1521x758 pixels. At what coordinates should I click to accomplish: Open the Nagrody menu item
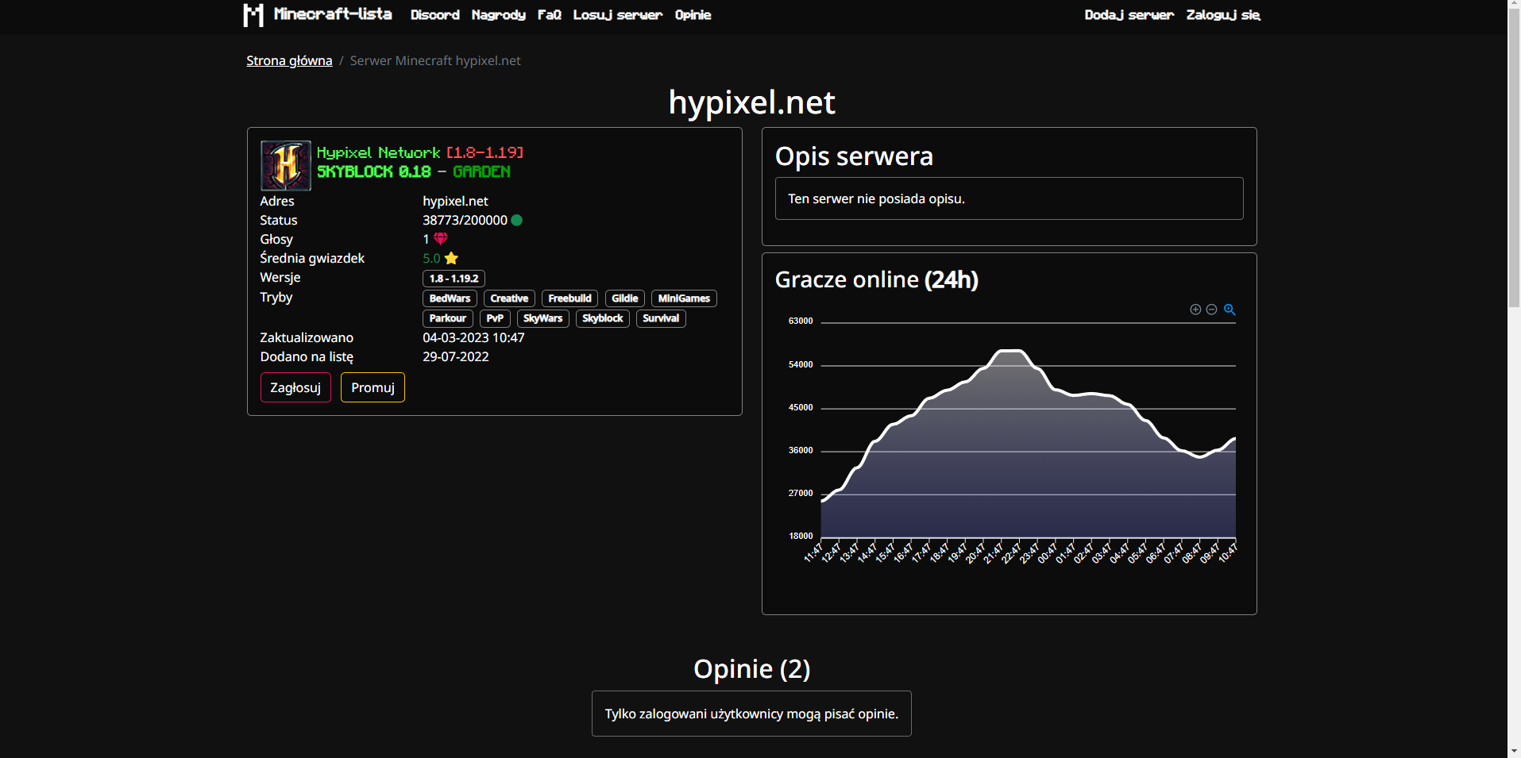pyautogui.click(x=498, y=15)
